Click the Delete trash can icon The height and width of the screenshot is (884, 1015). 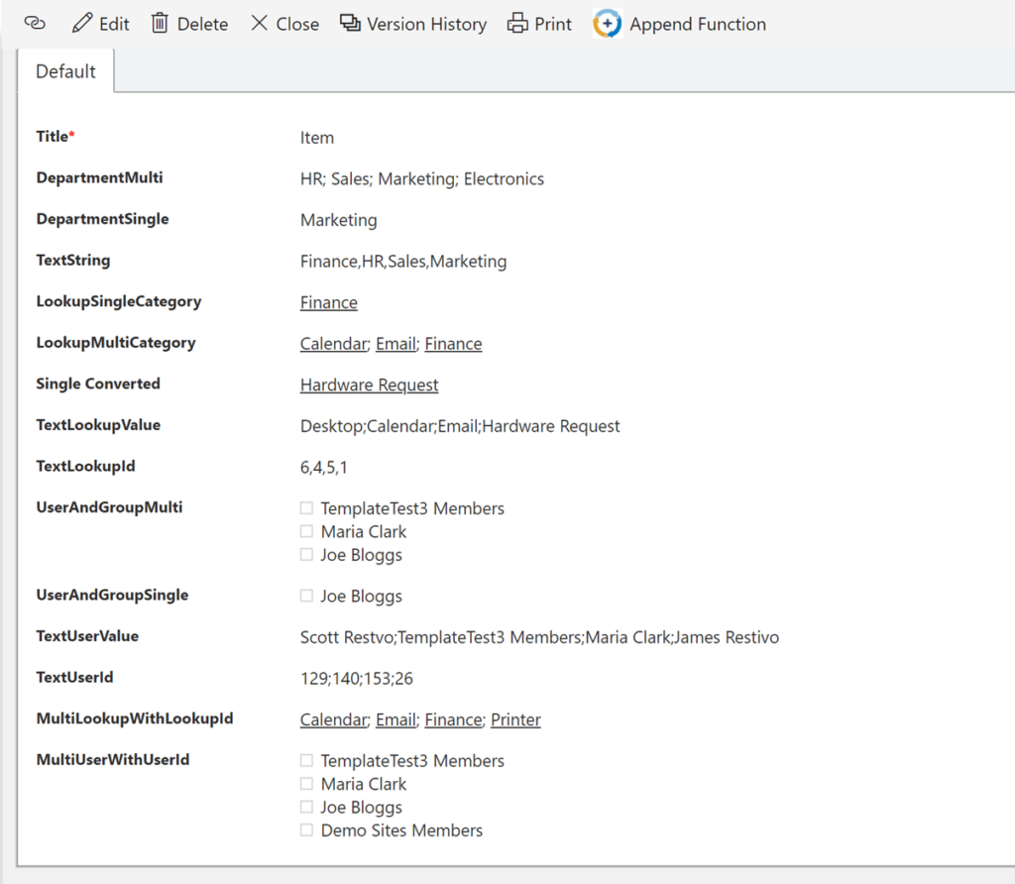160,24
